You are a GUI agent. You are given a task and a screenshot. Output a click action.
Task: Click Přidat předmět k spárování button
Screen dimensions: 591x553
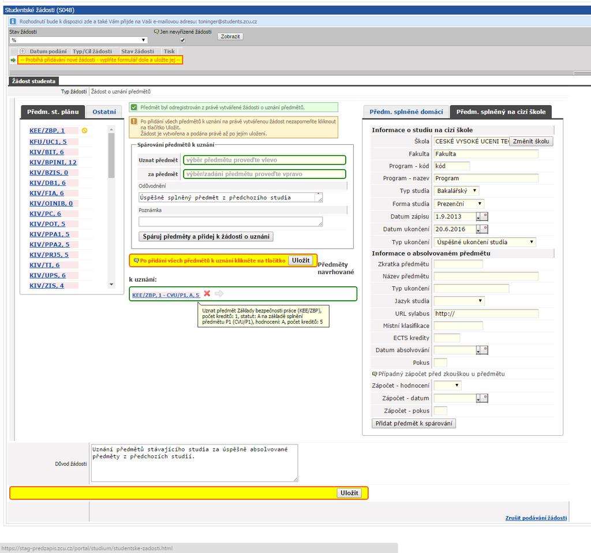click(x=413, y=423)
